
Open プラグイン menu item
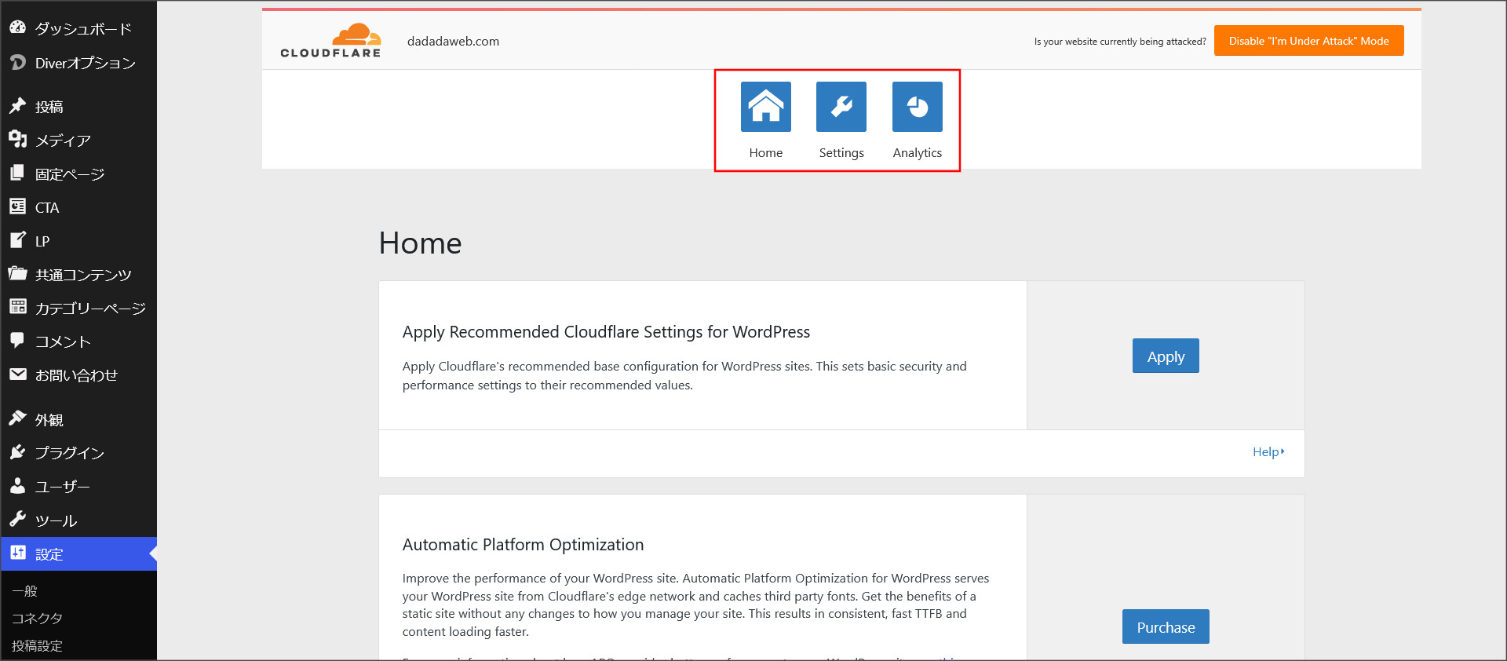coord(78,453)
